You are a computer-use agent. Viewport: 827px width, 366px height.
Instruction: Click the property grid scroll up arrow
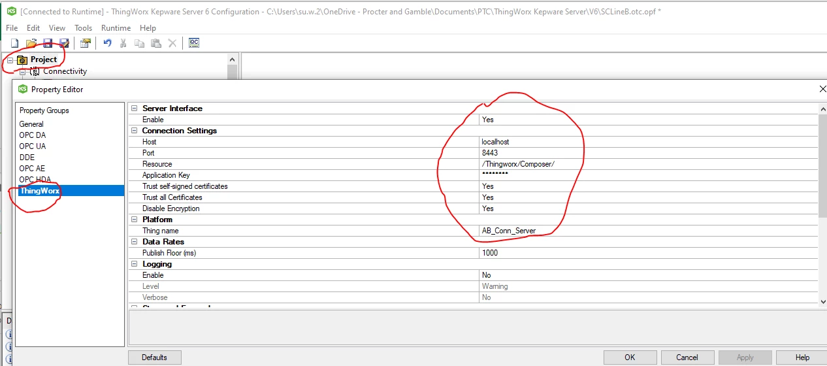(x=822, y=108)
